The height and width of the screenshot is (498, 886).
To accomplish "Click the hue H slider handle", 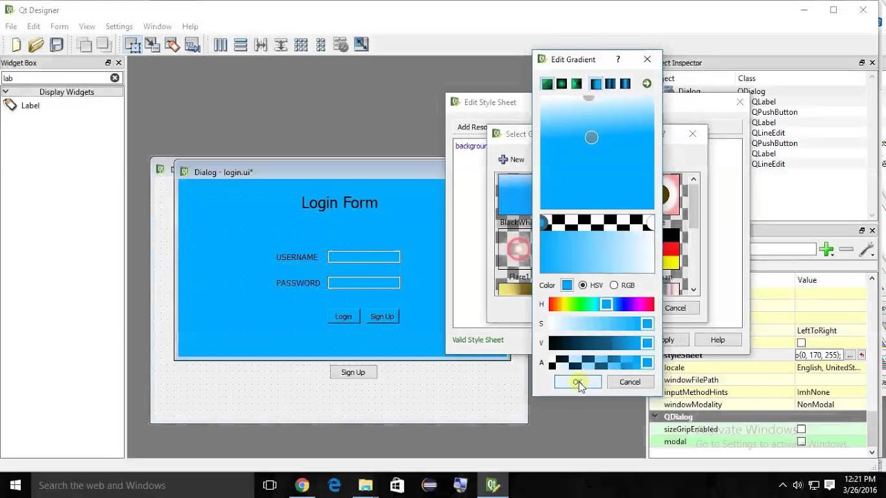I will tap(606, 304).
